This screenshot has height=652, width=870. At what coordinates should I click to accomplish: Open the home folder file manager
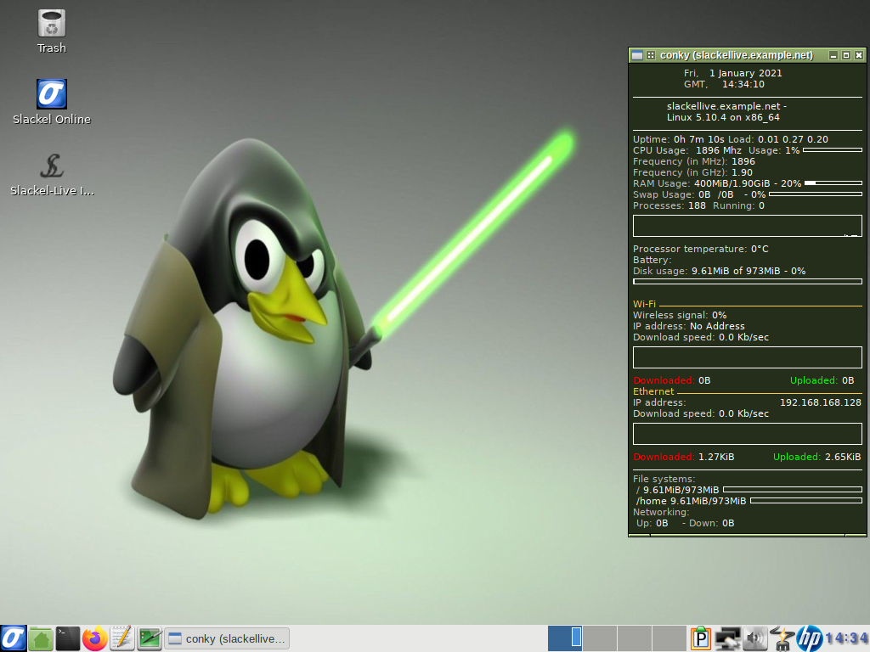point(41,638)
